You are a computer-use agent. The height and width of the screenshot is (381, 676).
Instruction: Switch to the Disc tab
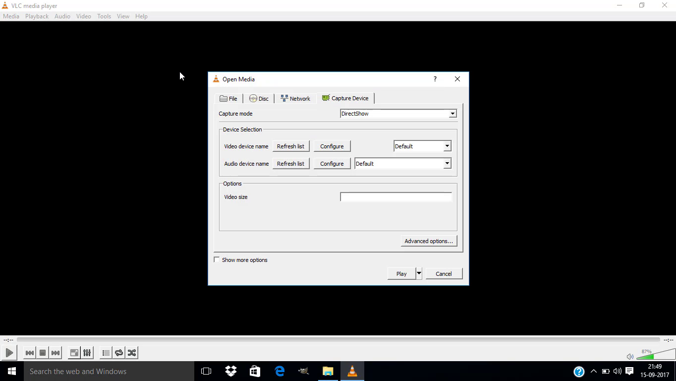[x=259, y=98]
